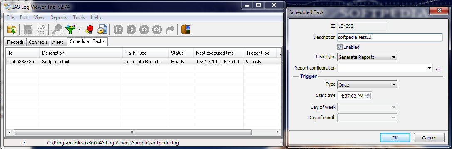Image resolution: width=452 pixels, height=149 pixels.
Task: Open the Tools menu
Action: click(79, 17)
